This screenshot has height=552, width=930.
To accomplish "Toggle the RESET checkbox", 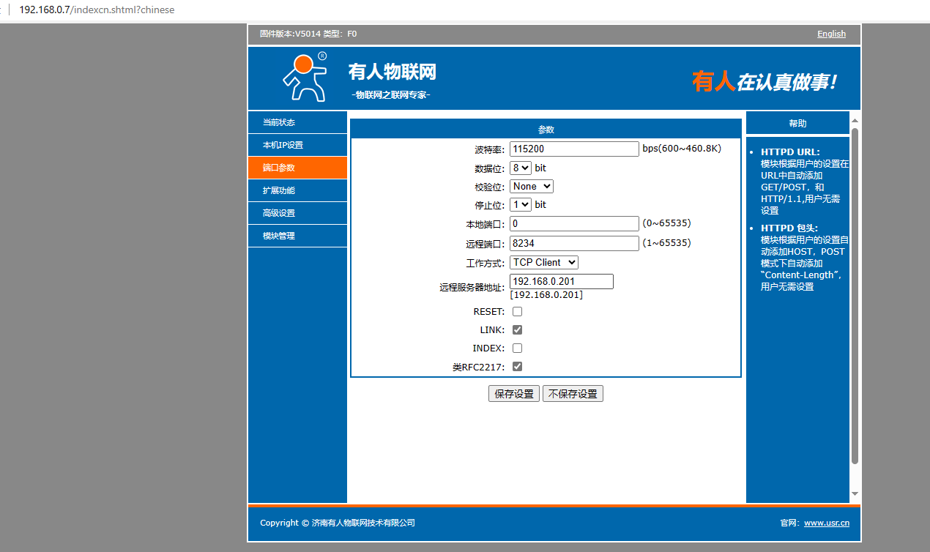I will pyautogui.click(x=517, y=312).
